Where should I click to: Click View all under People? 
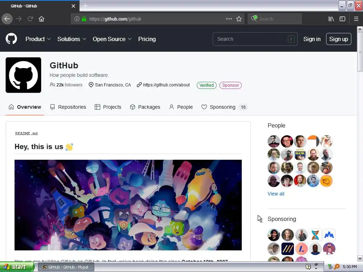(276, 194)
